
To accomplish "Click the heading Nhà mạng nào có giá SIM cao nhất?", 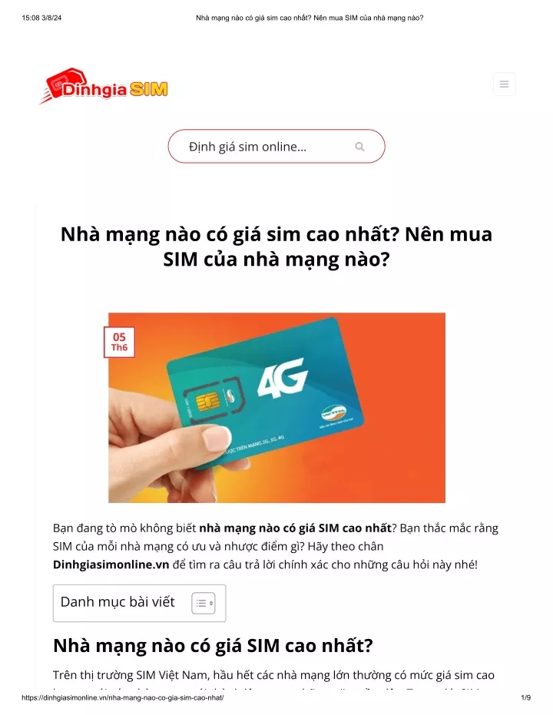I will pos(213,646).
